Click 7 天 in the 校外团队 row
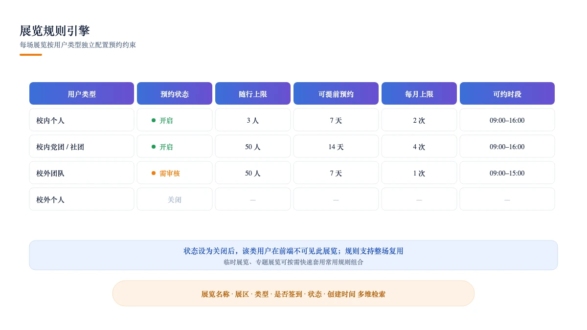Screen dimensions: 587x330 tap(336, 173)
